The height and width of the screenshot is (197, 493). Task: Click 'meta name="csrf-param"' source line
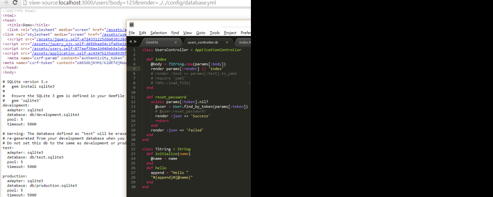[65, 58]
